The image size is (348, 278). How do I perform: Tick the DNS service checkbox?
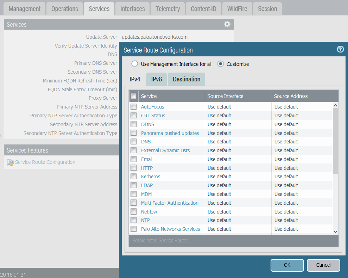coord(133,142)
